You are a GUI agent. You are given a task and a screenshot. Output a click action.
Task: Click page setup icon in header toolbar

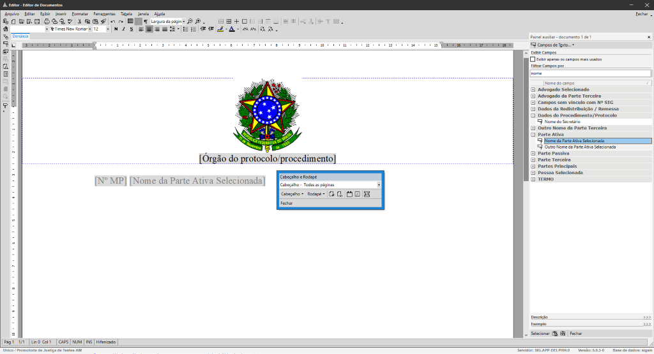[x=367, y=194]
